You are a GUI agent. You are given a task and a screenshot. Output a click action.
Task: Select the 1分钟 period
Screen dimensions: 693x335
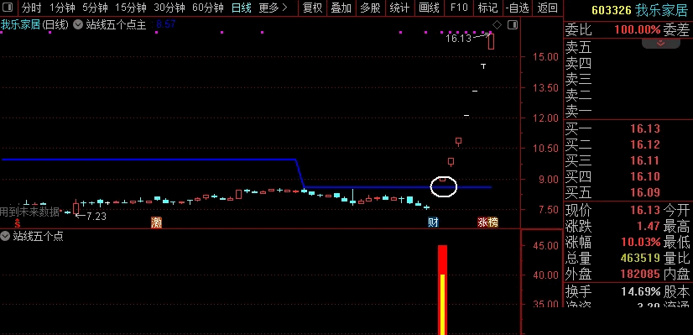[x=62, y=8]
